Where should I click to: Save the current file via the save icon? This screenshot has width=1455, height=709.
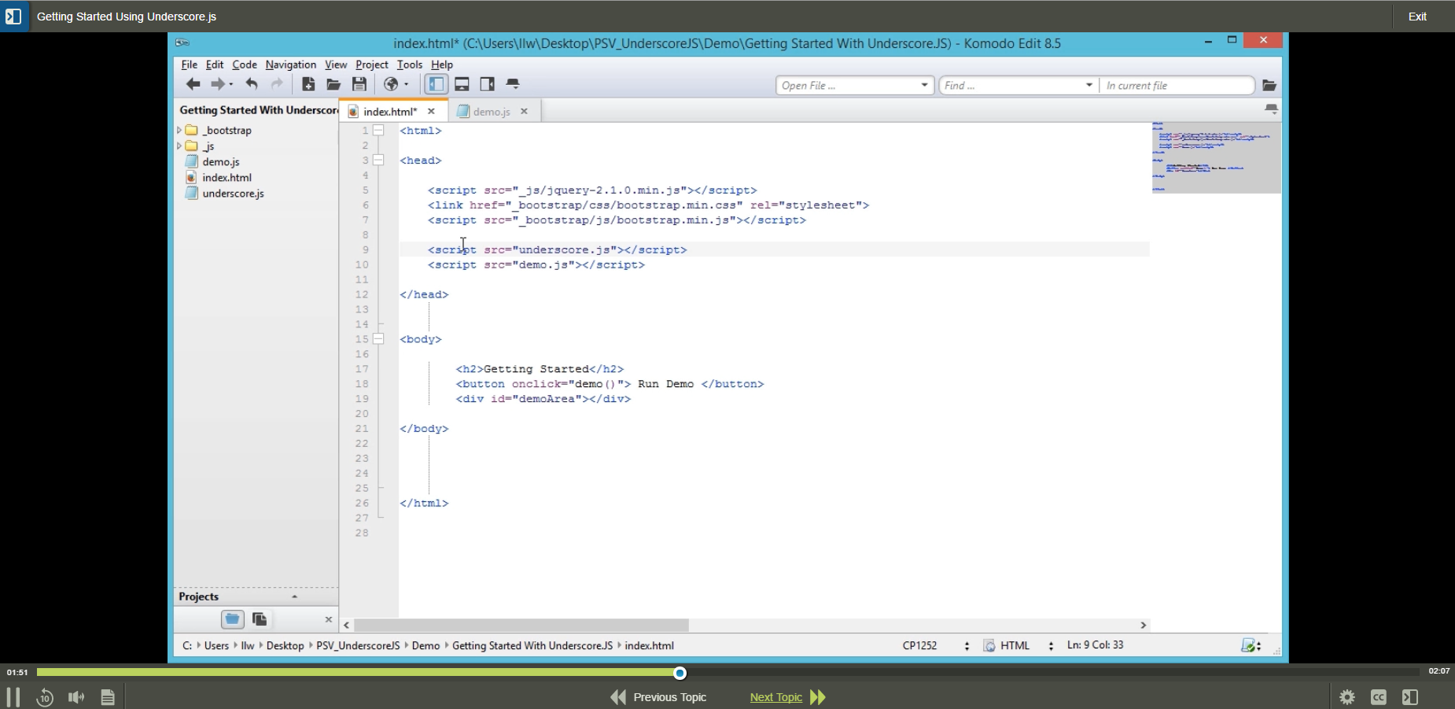click(360, 84)
